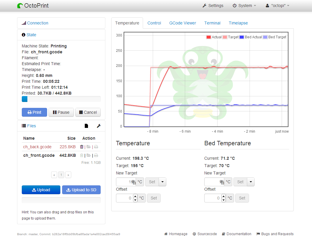312x244 pixels.
Task: Click the Bed Actual blue legend swatch
Action: click(x=242, y=37)
